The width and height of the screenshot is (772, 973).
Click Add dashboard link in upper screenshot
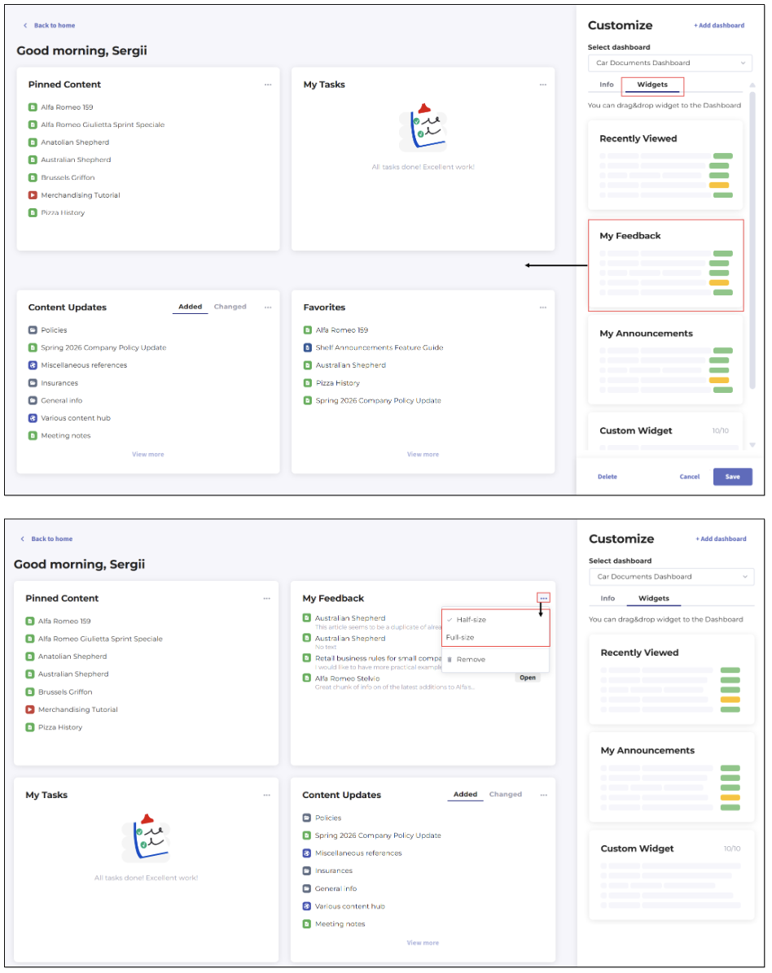pyautogui.click(x=719, y=25)
